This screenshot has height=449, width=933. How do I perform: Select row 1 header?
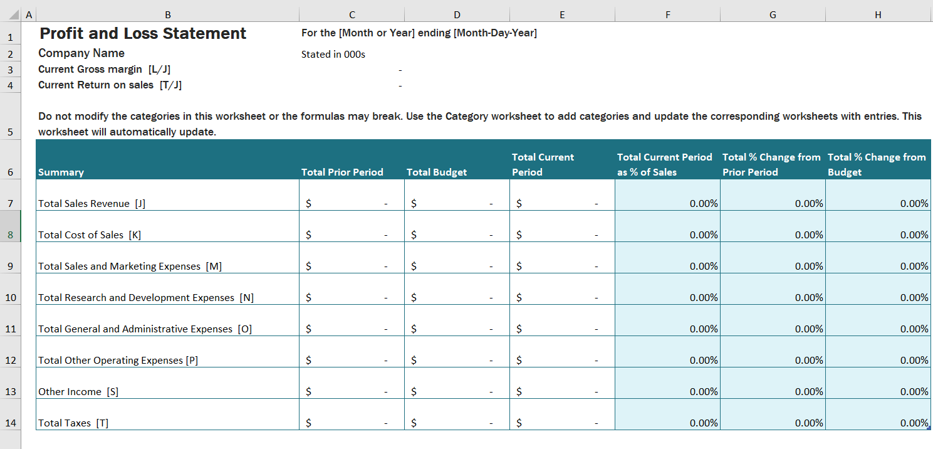(11, 33)
